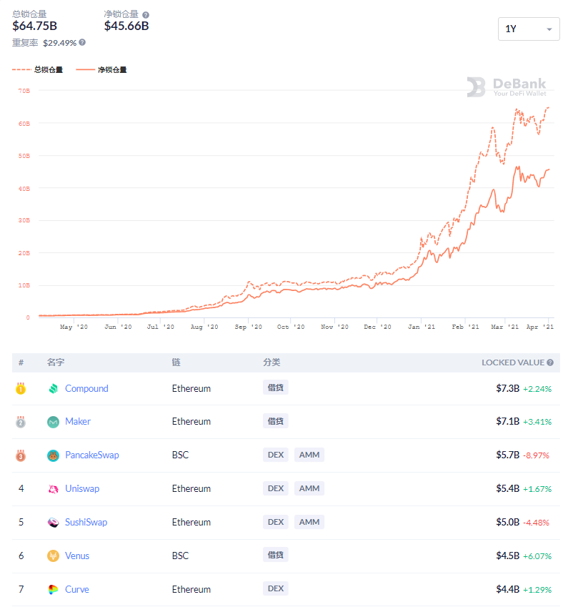Click the PancakeSwap logo icon
The width and height of the screenshot is (568, 607).
(x=54, y=455)
